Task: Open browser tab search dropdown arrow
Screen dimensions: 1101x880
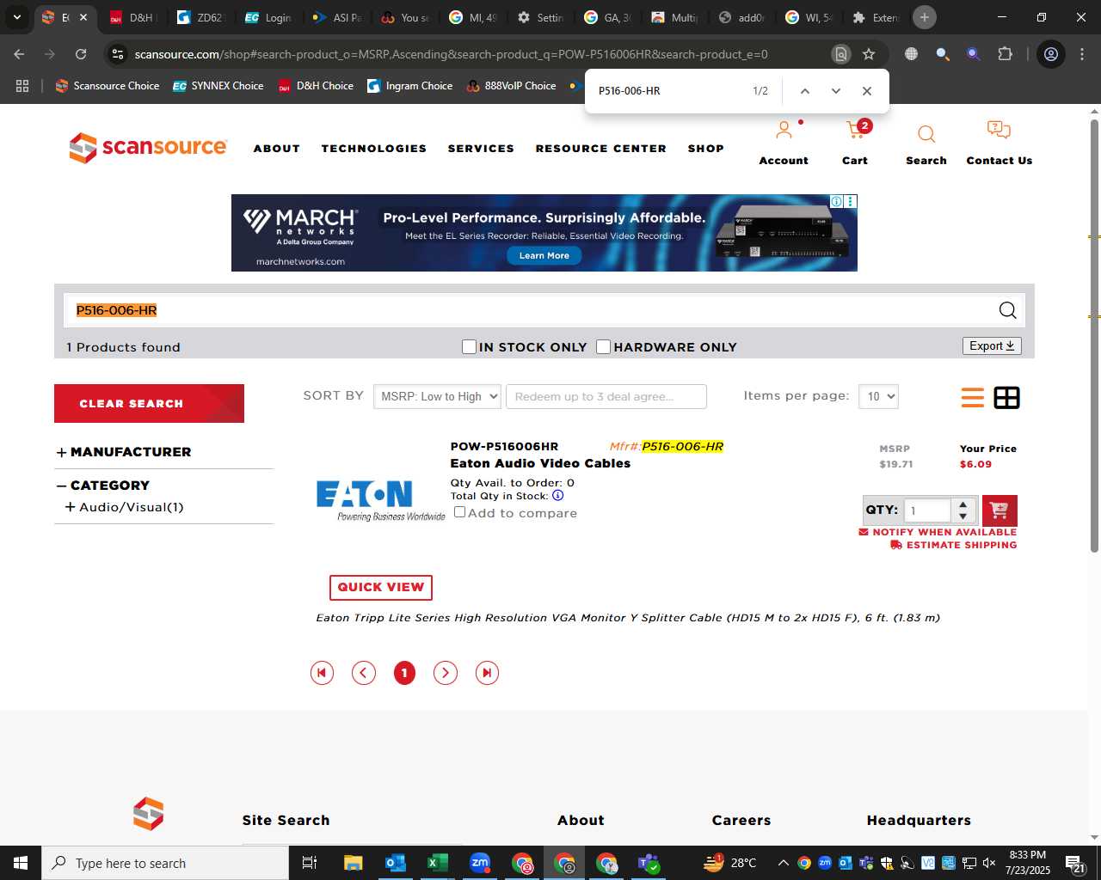Action: pyautogui.click(x=17, y=17)
